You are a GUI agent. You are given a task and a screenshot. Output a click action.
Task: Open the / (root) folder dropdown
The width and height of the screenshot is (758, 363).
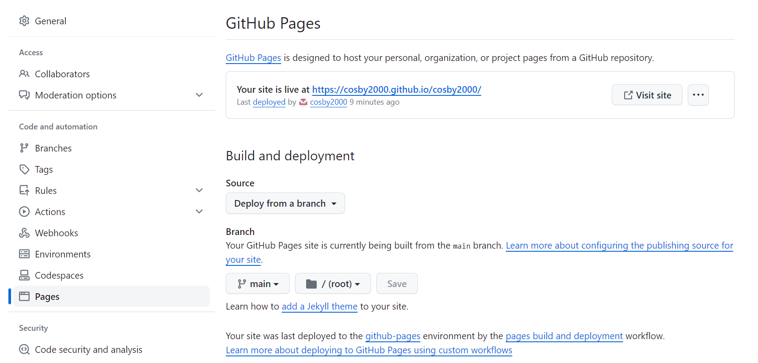(x=333, y=284)
